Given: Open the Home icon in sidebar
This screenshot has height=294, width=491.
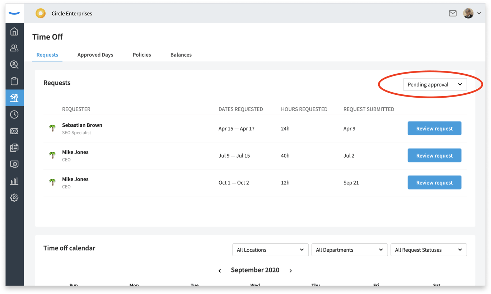Looking at the screenshot, I should tap(14, 32).
